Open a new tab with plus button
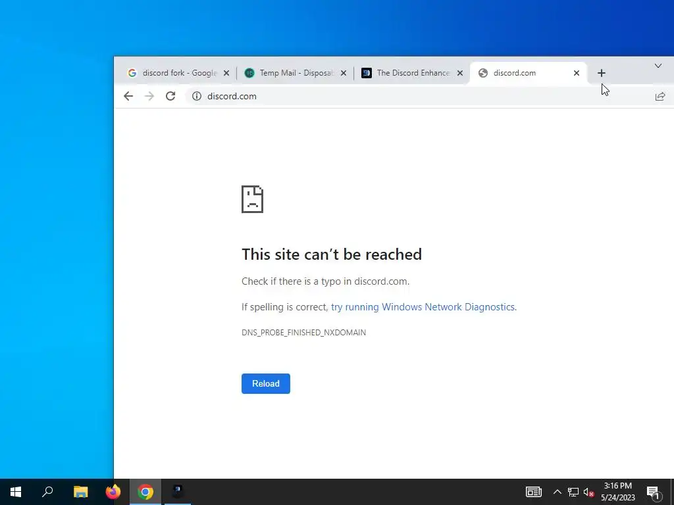 coord(602,73)
